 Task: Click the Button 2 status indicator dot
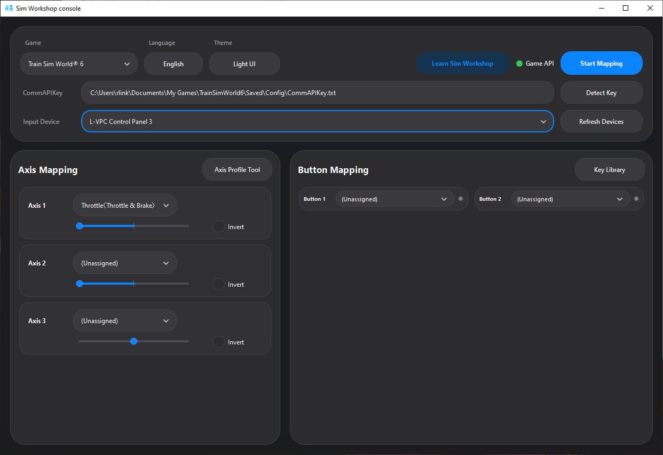pos(636,199)
